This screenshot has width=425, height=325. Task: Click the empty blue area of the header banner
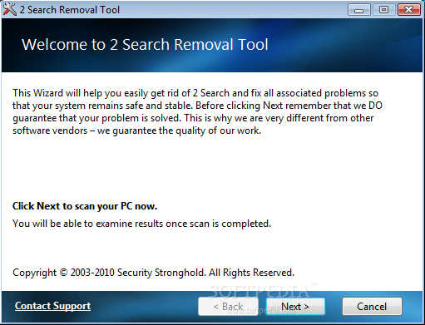tap(347, 46)
